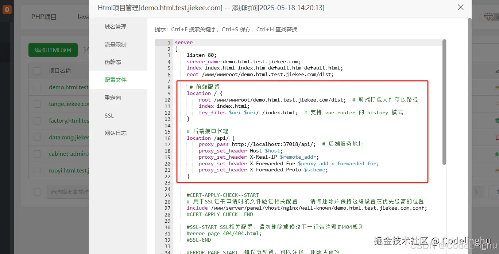
Task: Click the diamond icon in the top-right corner
Action: [488, 17]
